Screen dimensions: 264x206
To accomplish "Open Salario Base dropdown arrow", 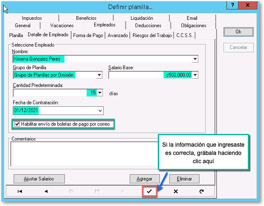I will click(195, 75).
